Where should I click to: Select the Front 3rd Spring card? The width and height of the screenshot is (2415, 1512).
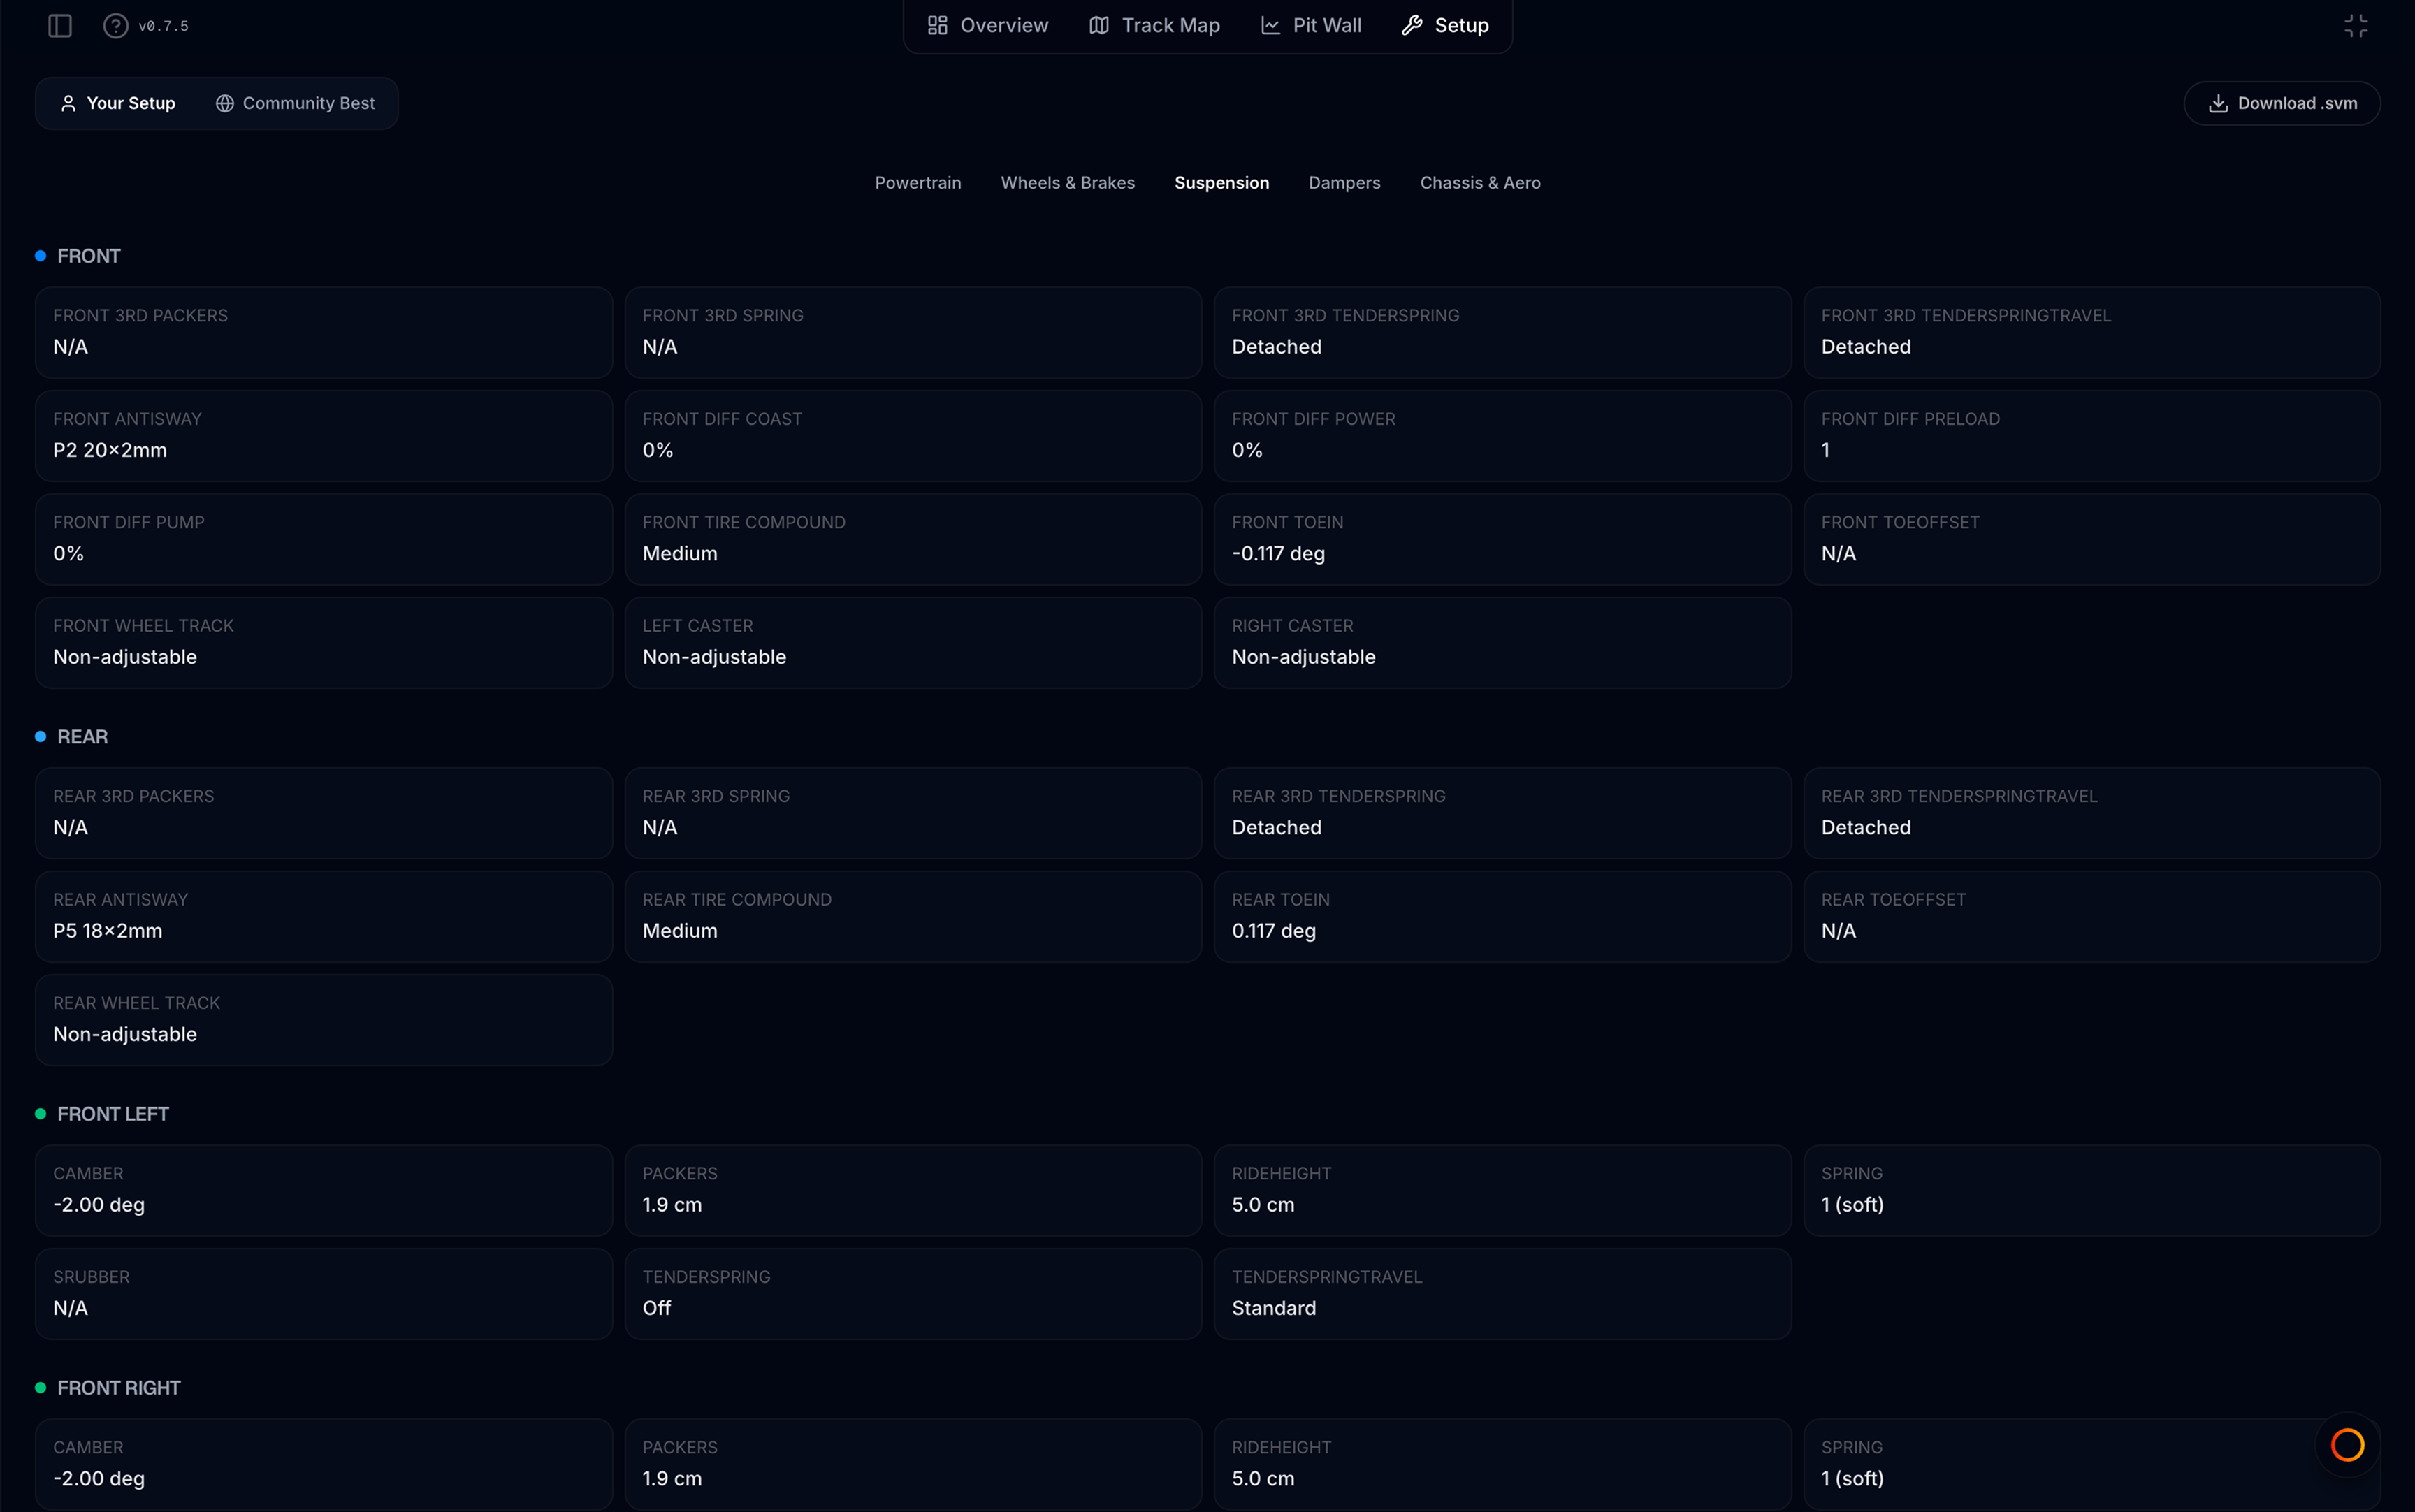point(913,333)
